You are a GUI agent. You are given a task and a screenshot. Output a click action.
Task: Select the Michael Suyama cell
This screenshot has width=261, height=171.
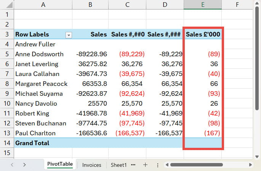tap(43, 93)
